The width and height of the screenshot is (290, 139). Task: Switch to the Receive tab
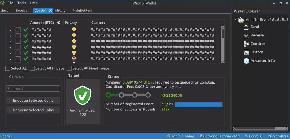click(21, 10)
